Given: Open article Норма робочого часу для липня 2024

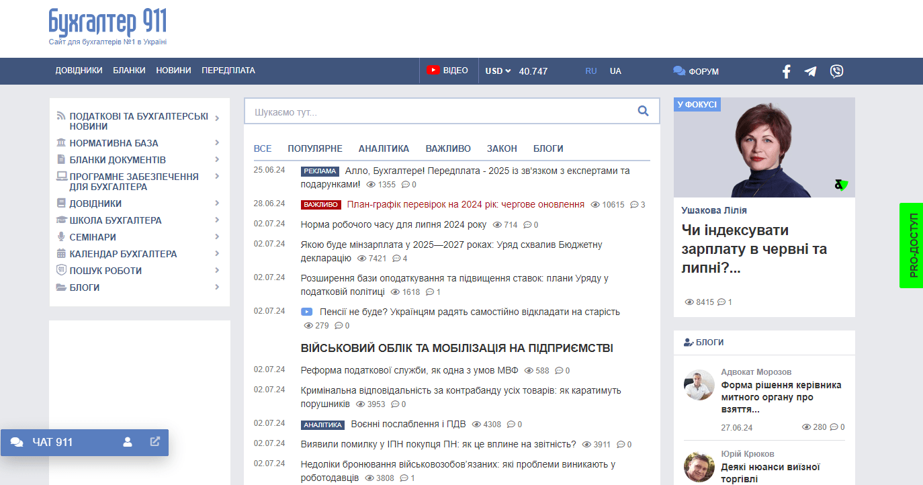Looking at the screenshot, I should (394, 224).
